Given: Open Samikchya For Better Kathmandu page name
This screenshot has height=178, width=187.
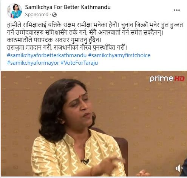Looking at the screenshot, I should point(68,7).
